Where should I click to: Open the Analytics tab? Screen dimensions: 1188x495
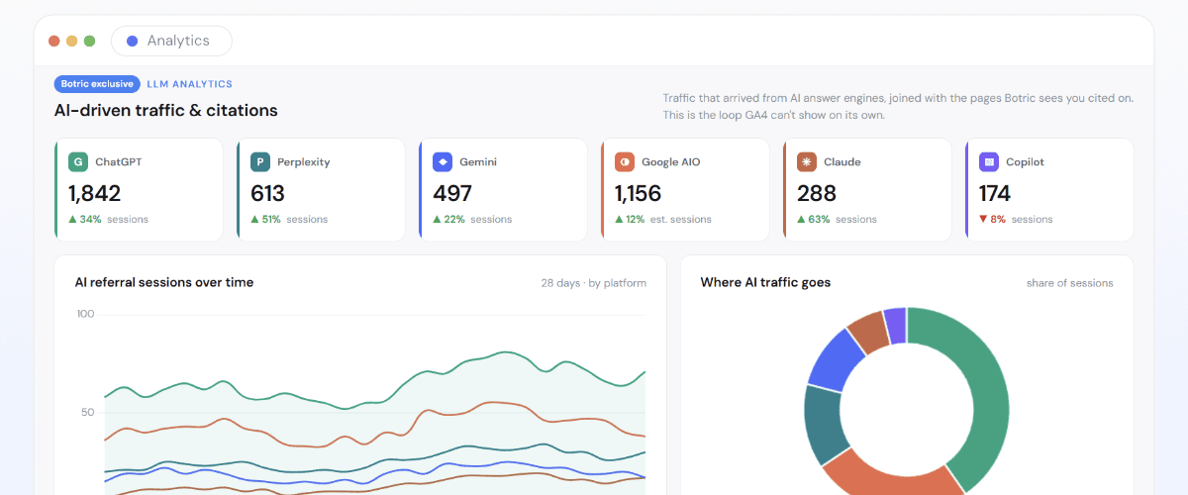pos(171,41)
